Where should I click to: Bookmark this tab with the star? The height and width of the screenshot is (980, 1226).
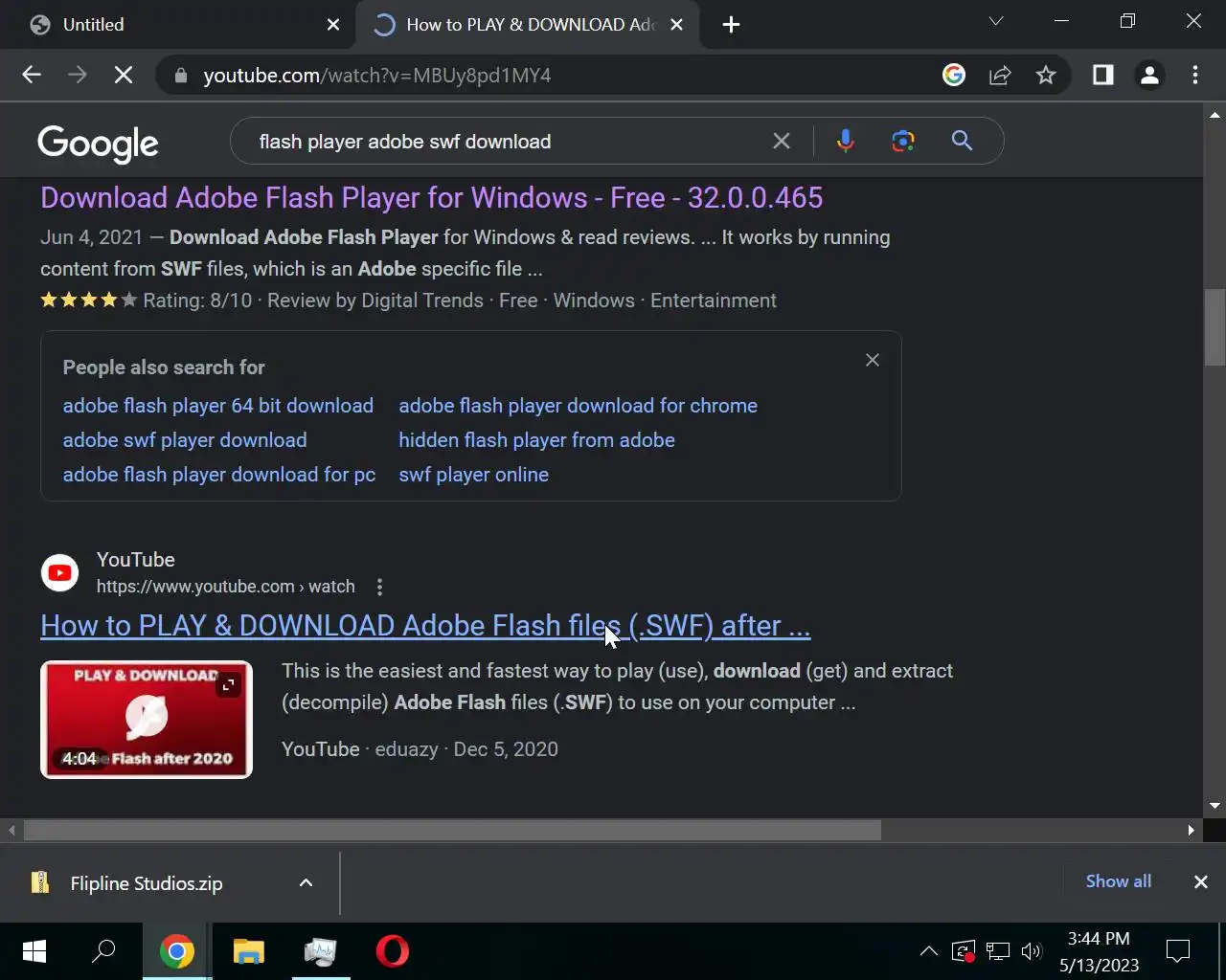click(x=1046, y=75)
